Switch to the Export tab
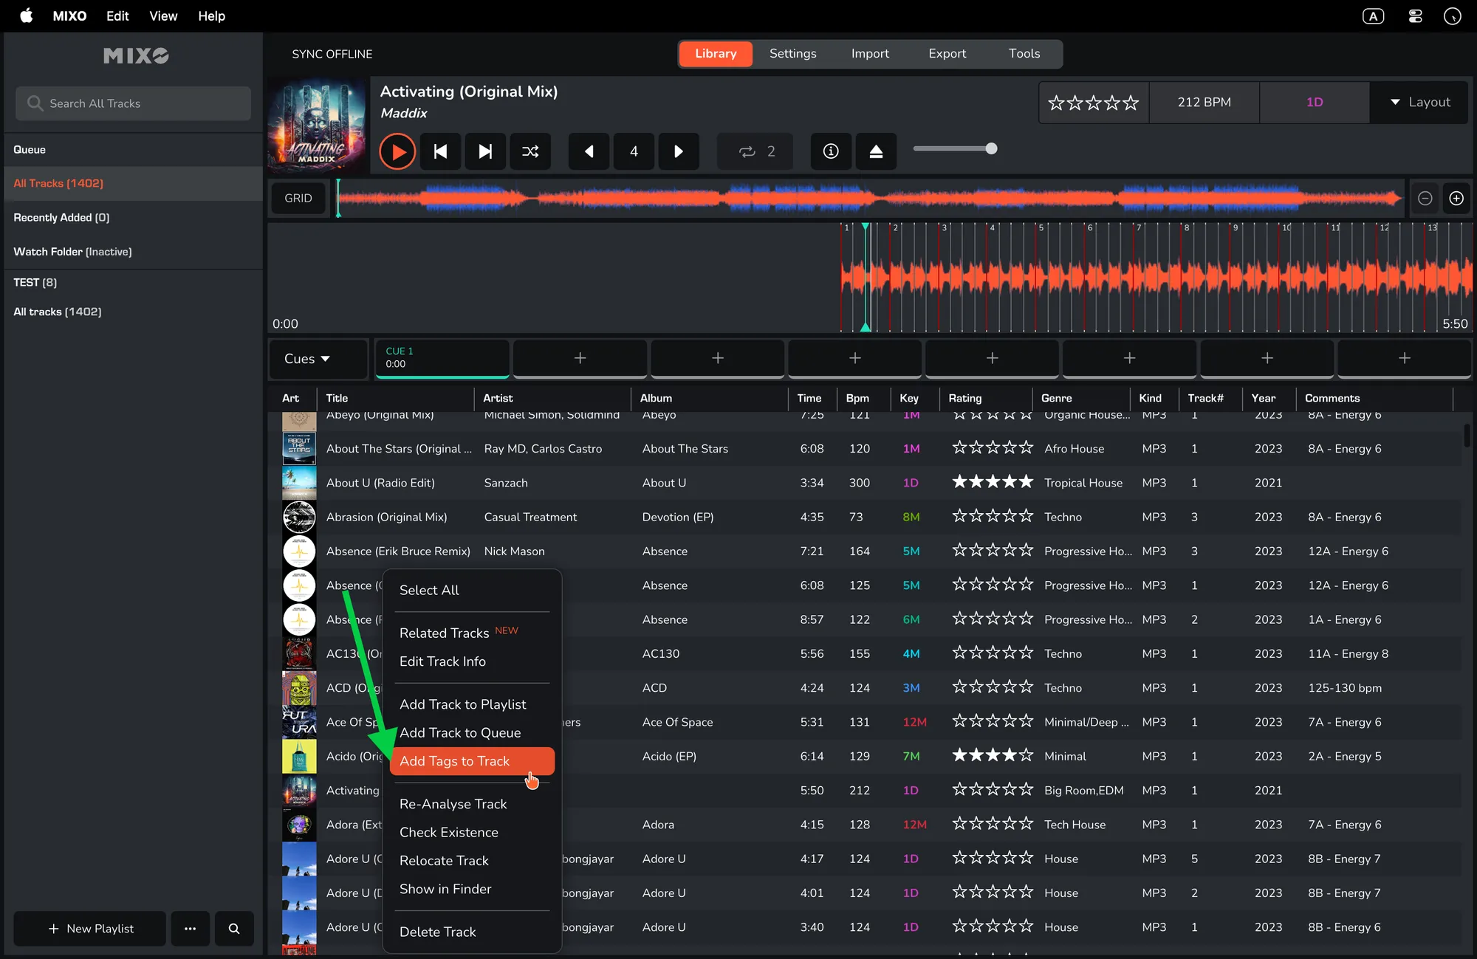 click(x=947, y=53)
